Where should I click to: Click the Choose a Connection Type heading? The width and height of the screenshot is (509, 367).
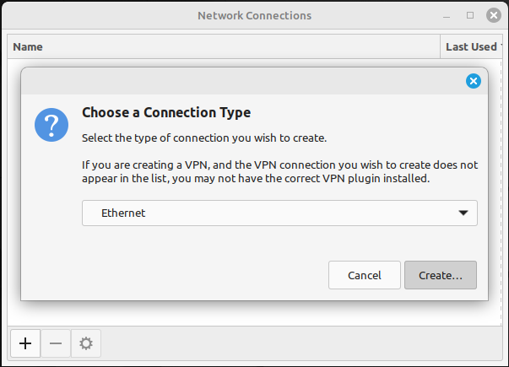166,112
